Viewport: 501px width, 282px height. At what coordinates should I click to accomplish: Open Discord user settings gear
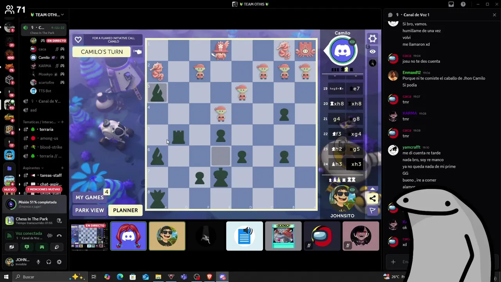coord(59,262)
